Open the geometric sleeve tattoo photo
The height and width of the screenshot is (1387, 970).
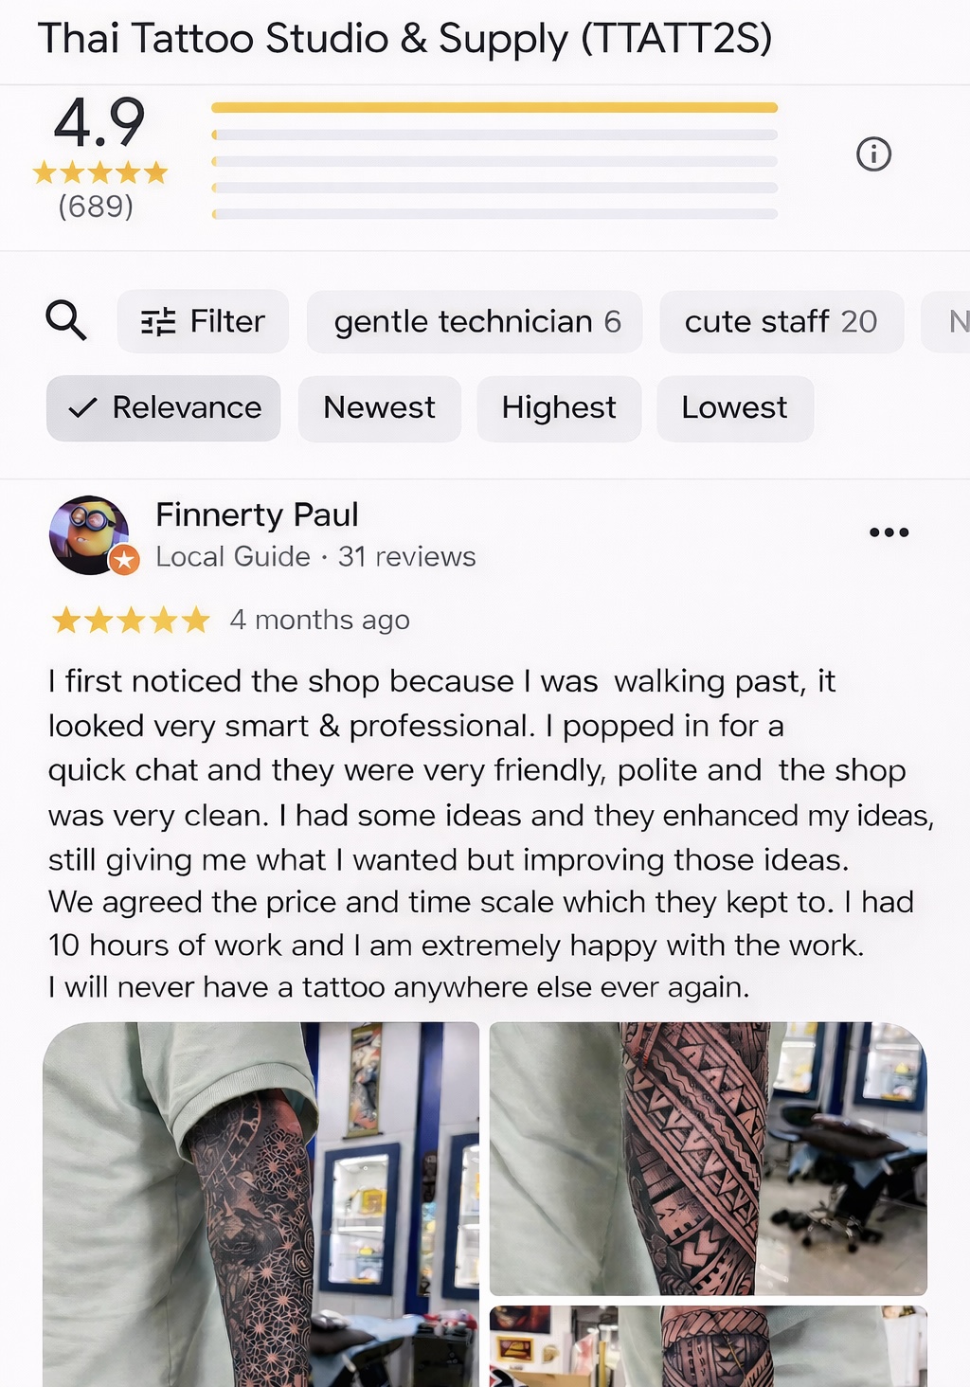pyautogui.click(x=260, y=1204)
